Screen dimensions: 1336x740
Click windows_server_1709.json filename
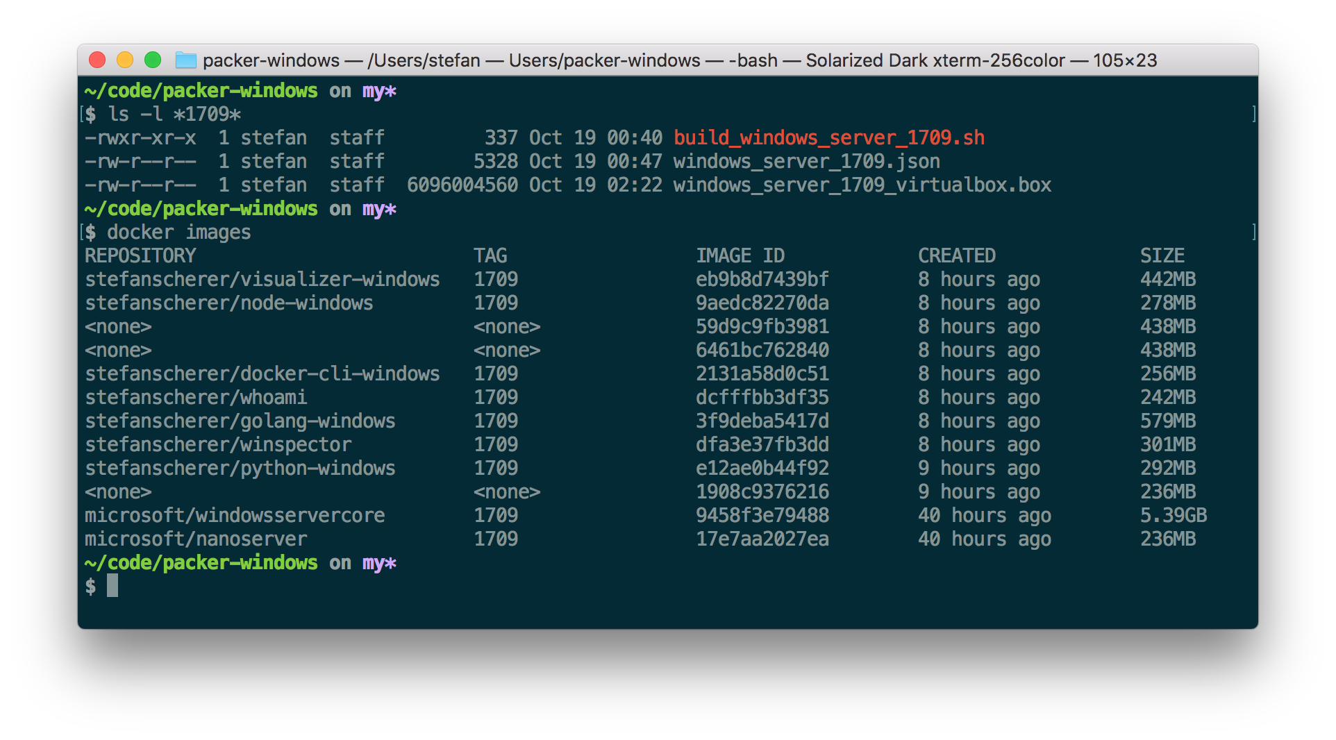[x=807, y=162]
